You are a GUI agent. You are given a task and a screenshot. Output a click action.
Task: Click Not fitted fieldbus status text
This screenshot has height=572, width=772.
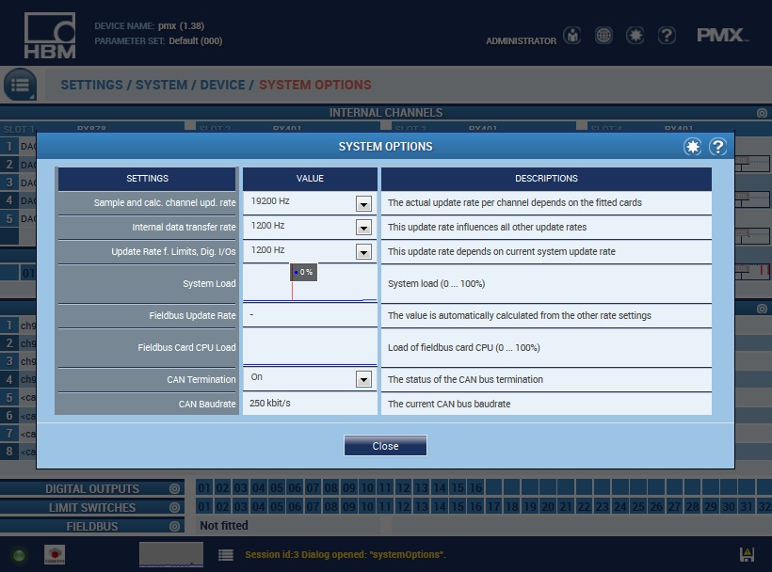pyautogui.click(x=223, y=526)
